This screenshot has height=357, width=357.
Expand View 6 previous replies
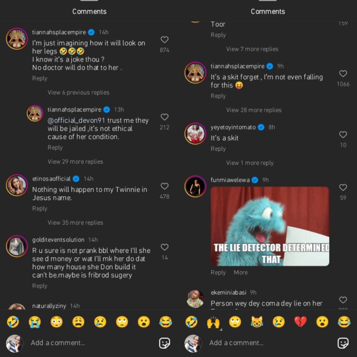(x=78, y=92)
